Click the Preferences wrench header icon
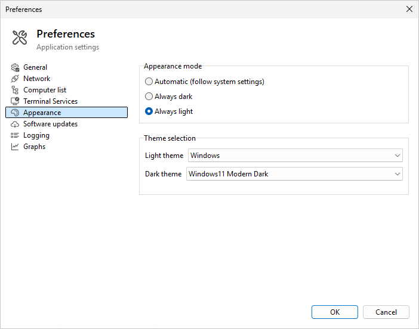 20,38
